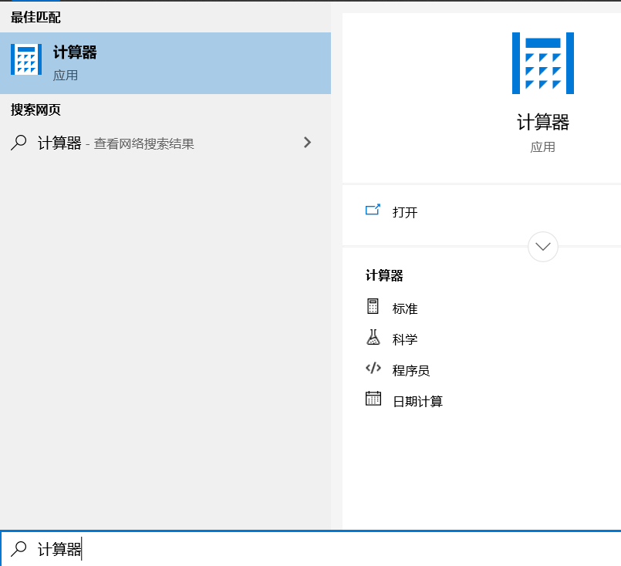
Task: Expand the web search result arrow
Action: (x=307, y=142)
